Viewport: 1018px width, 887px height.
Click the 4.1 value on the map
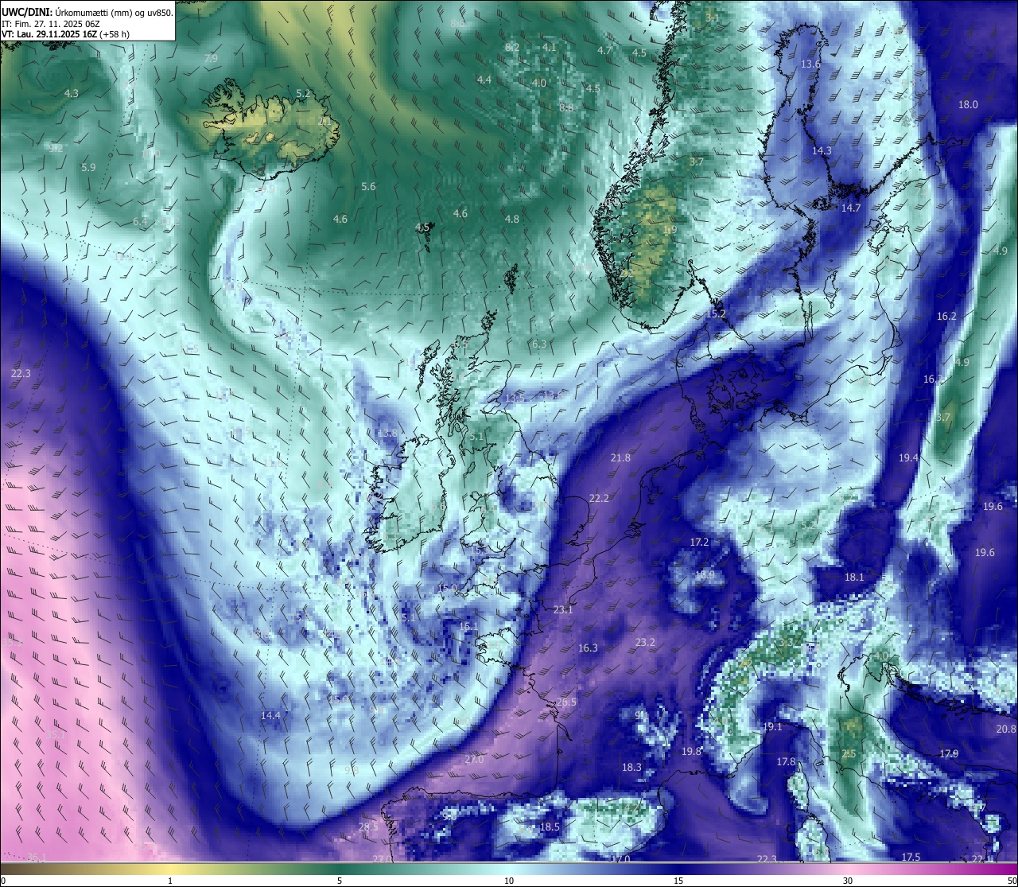pyautogui.click(x=550, y=48)
